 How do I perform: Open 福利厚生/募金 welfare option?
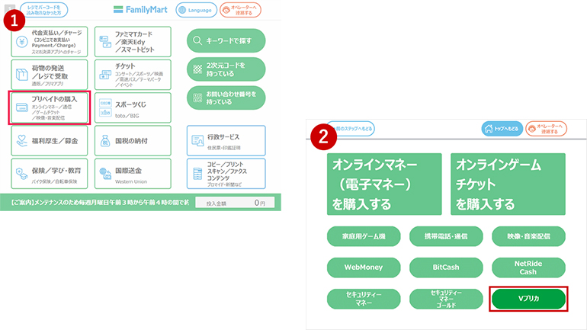(50, 140)
